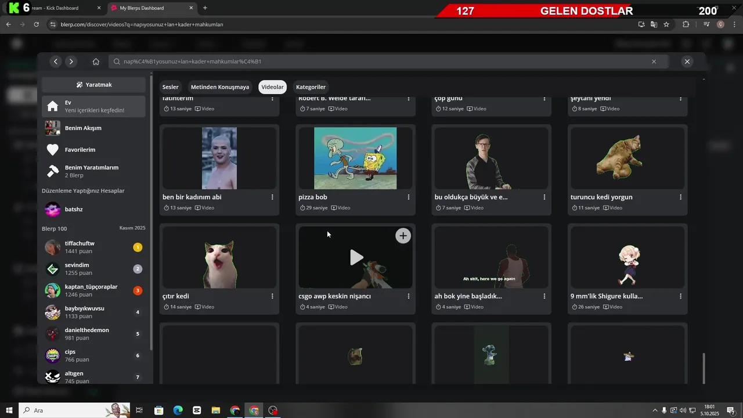Open options for bu oldukça büyük video

[x=544, y=197]
